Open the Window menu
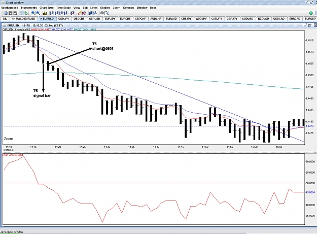Image resolution: width=317 pixels, height=234 pixels. 142,8
